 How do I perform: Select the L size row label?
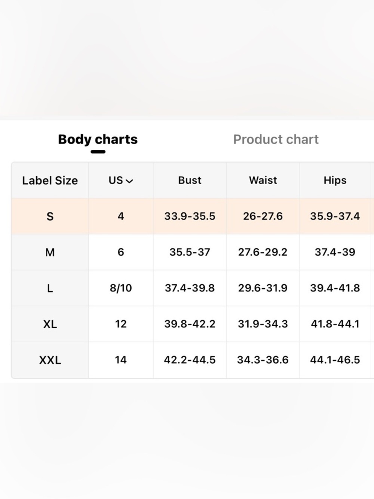pyautogui.click(x=50, y=288)
